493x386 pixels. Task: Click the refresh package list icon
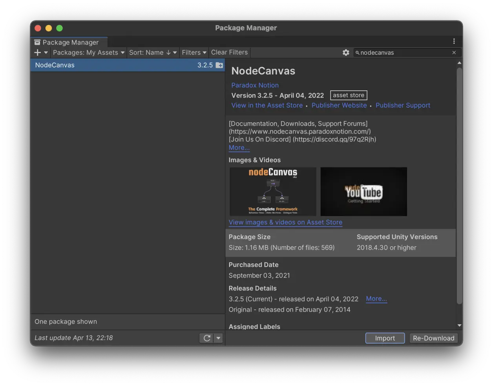tap(207, 338)
